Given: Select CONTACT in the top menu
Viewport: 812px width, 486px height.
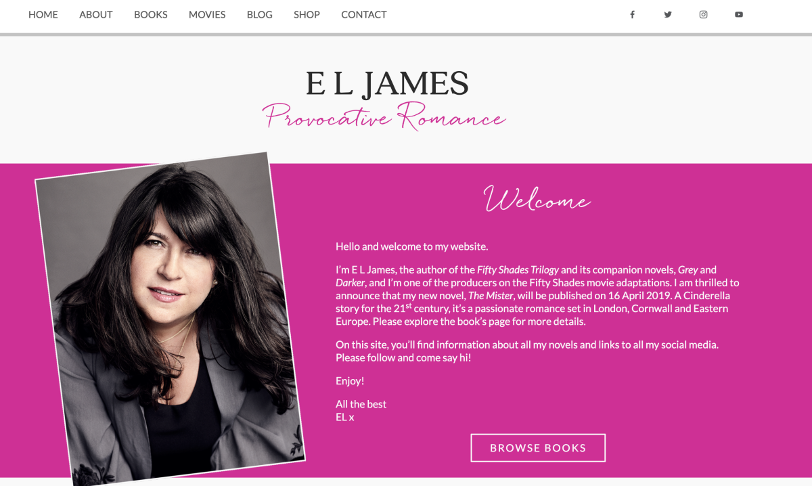Looking at the screenshot, I should click(x=364, y=14).
